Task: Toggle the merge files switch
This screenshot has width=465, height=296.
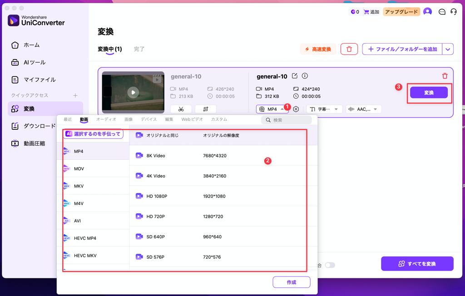Action: 330,265
